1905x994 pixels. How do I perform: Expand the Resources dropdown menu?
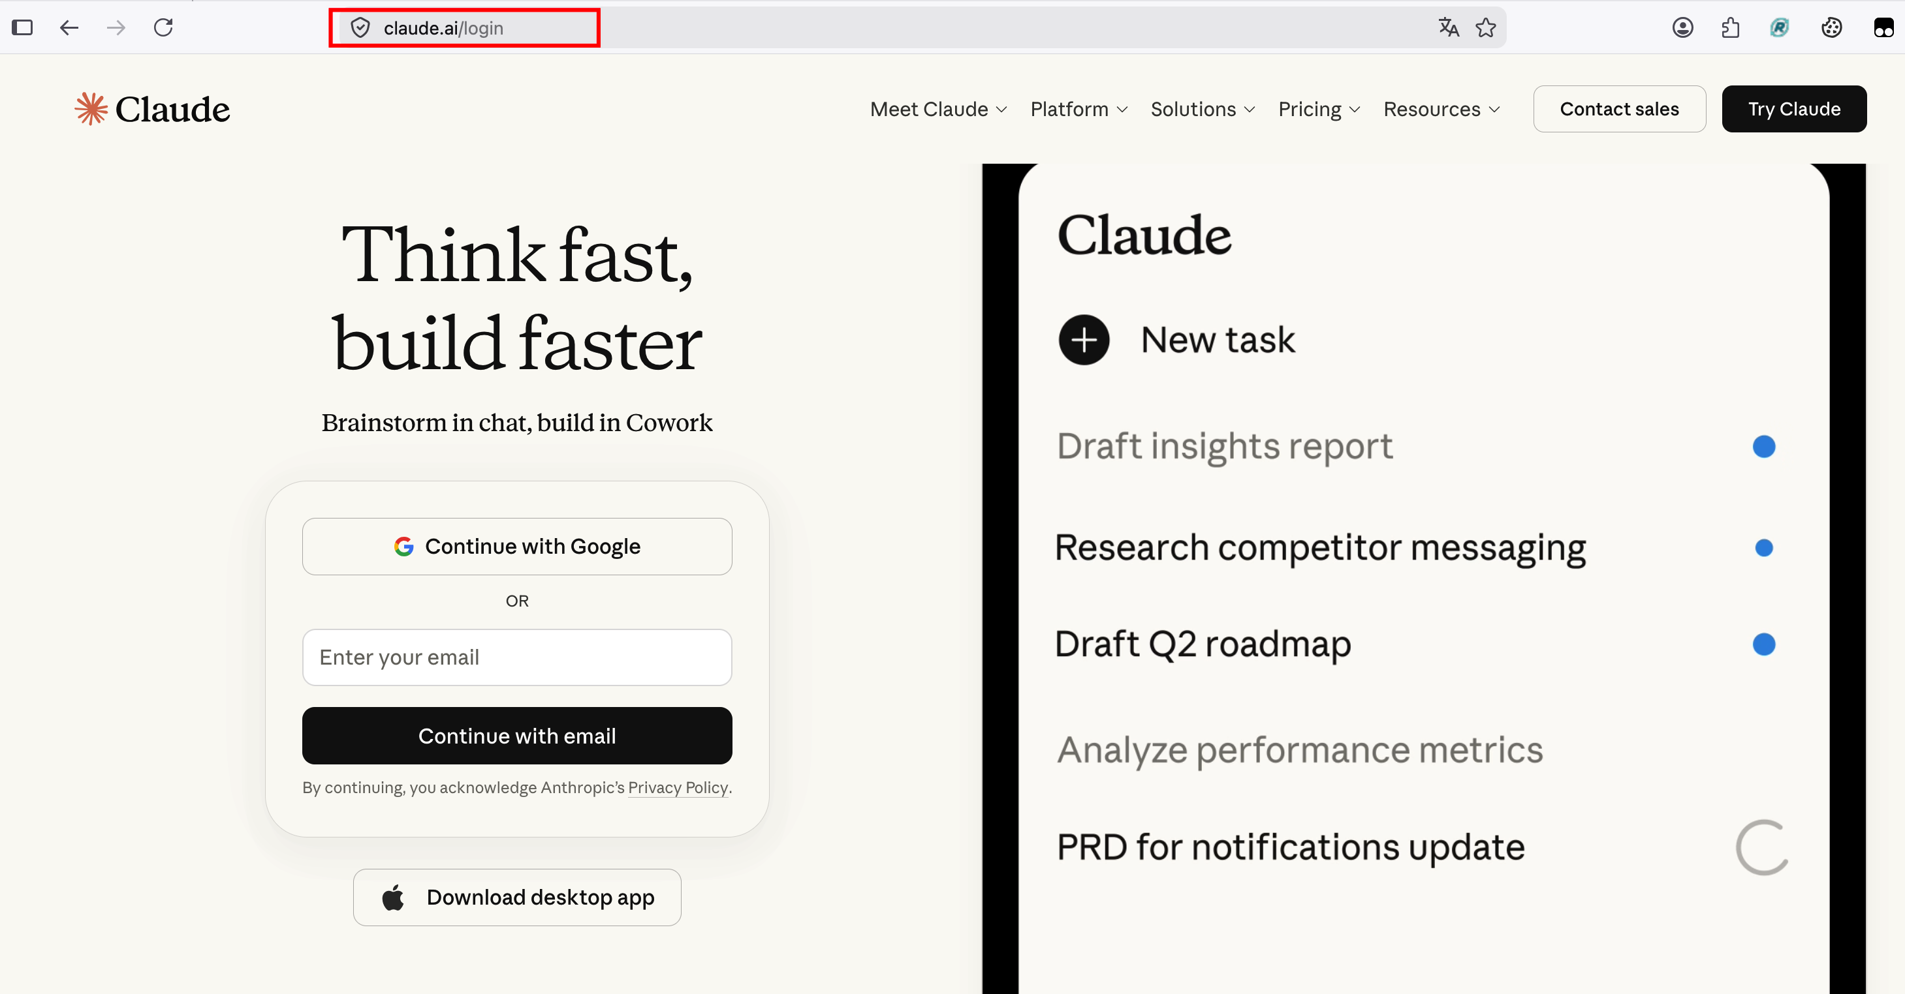[1442, 110]
